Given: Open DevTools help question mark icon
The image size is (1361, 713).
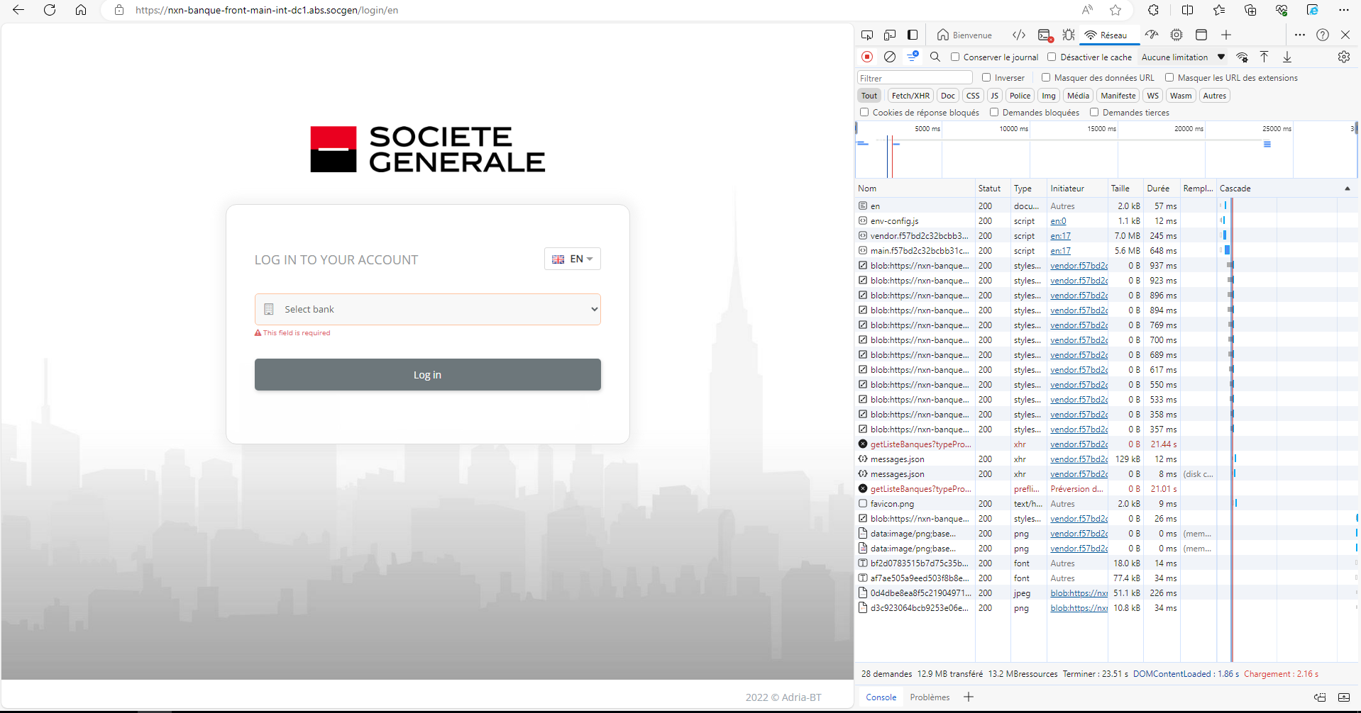Looking at the screenshot, I should 1323,35.
